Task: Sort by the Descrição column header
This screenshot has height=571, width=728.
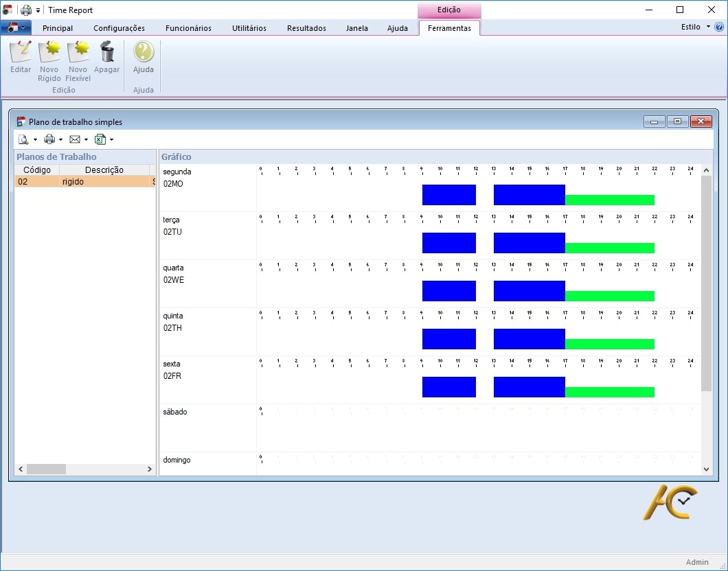Action: pos(104,170)
